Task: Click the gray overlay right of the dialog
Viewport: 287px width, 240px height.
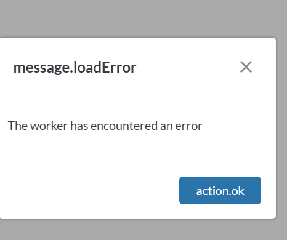Action: [x=281, y=128]
